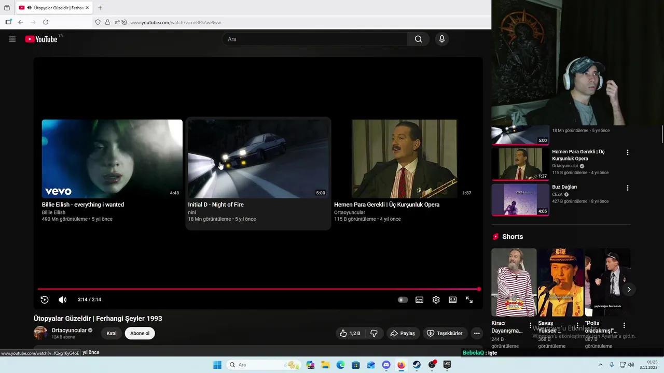
Task: Open the Firefox tab list history icon
Action: pos(7,8)
